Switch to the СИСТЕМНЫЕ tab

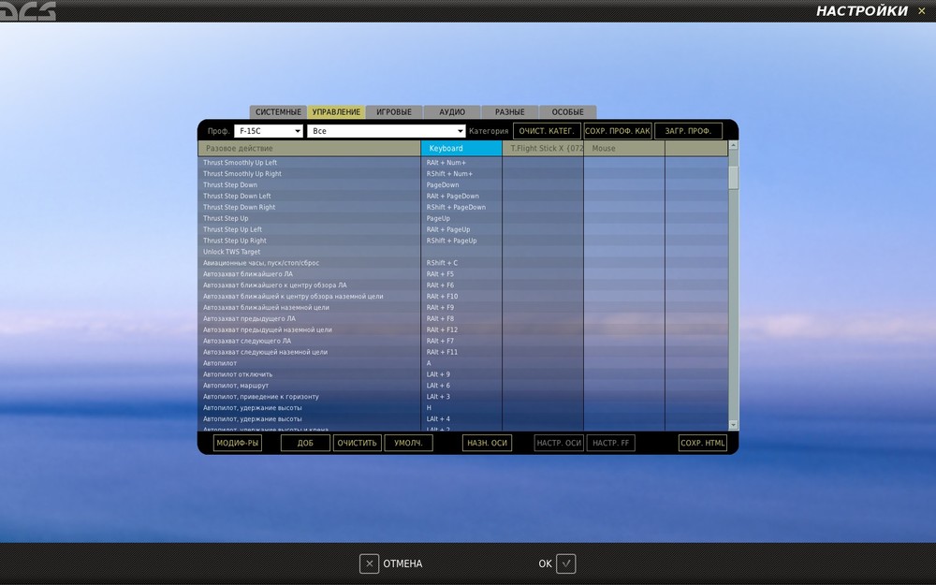(x=278, y=110)
